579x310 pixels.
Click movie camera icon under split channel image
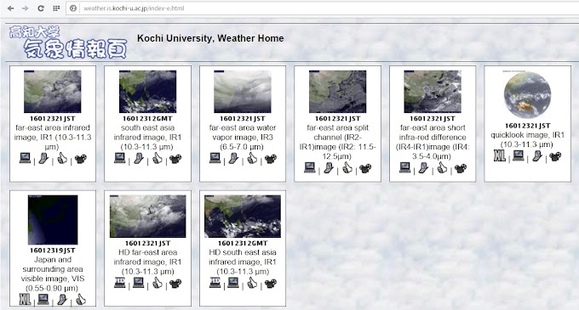[365, 169]
